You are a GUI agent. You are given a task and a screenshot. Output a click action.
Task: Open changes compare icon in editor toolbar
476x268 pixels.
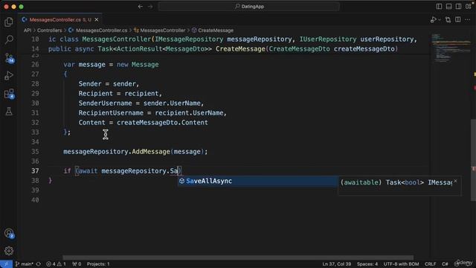click(448, 20)
